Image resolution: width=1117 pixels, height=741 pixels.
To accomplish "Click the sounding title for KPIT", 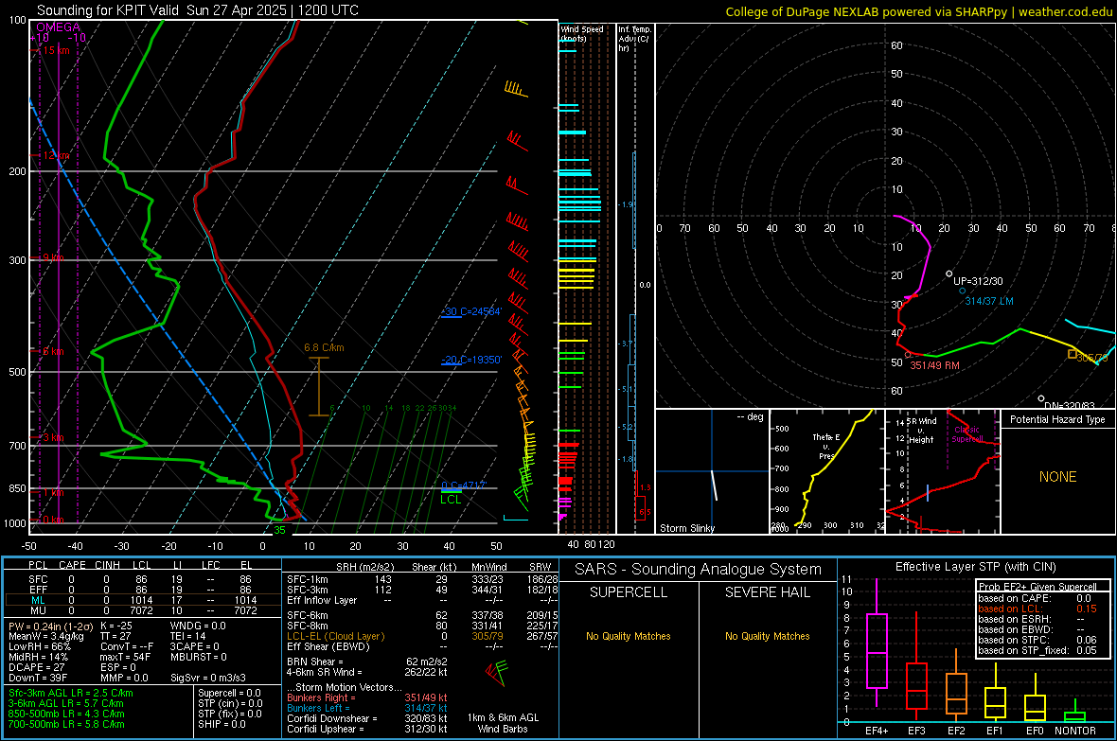I will point(198,10).
